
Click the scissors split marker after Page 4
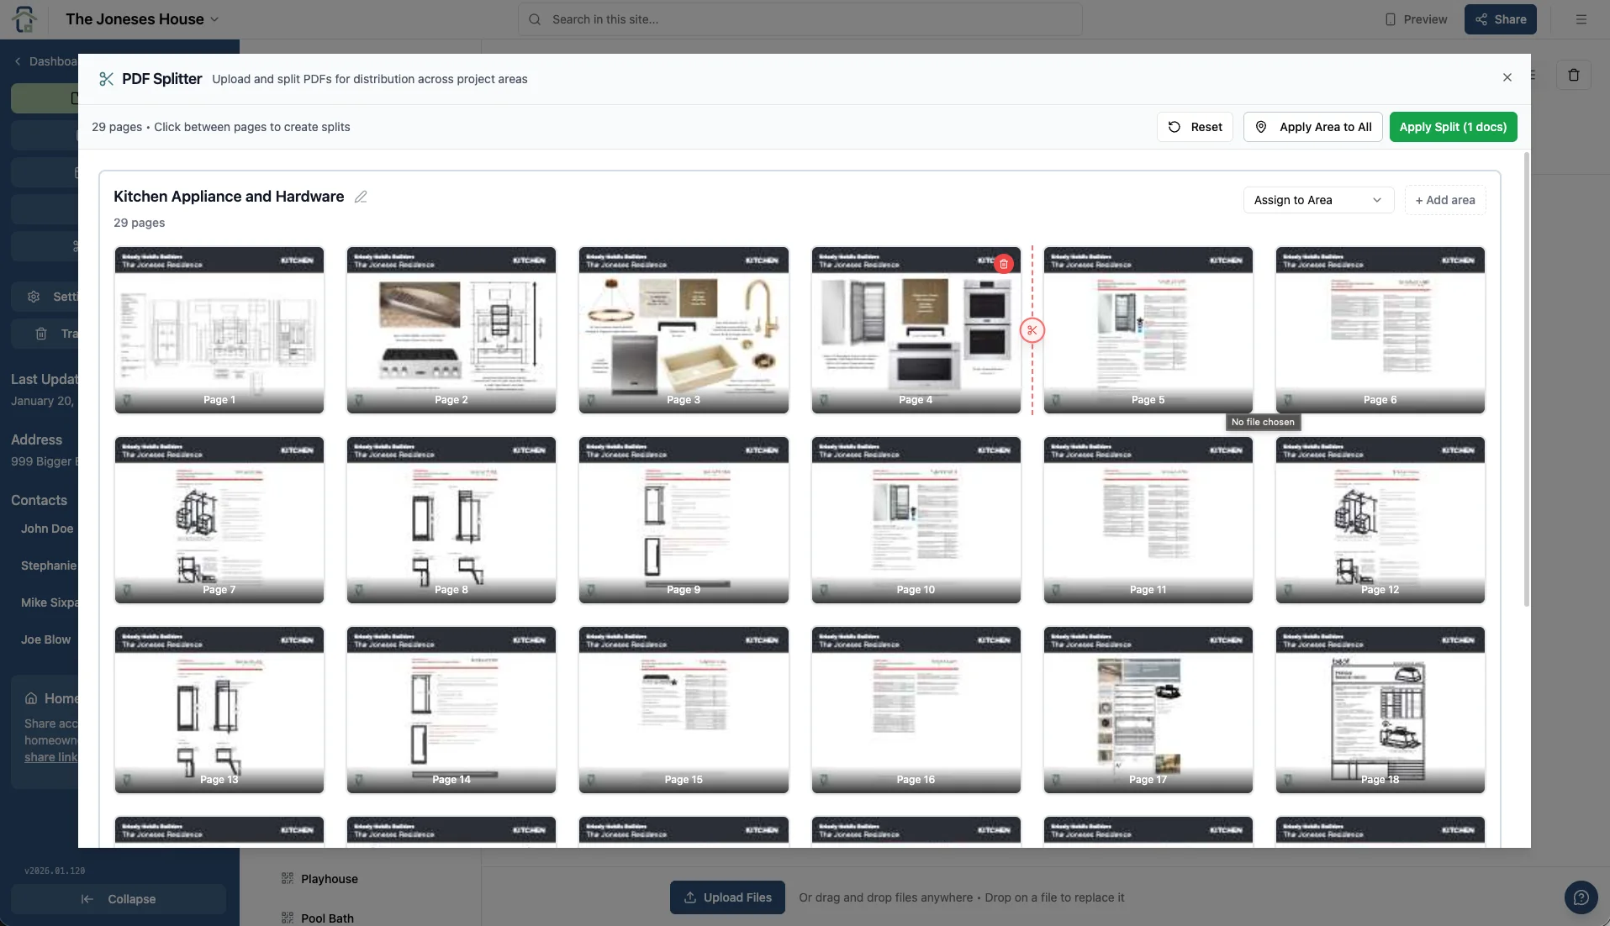1032,330
